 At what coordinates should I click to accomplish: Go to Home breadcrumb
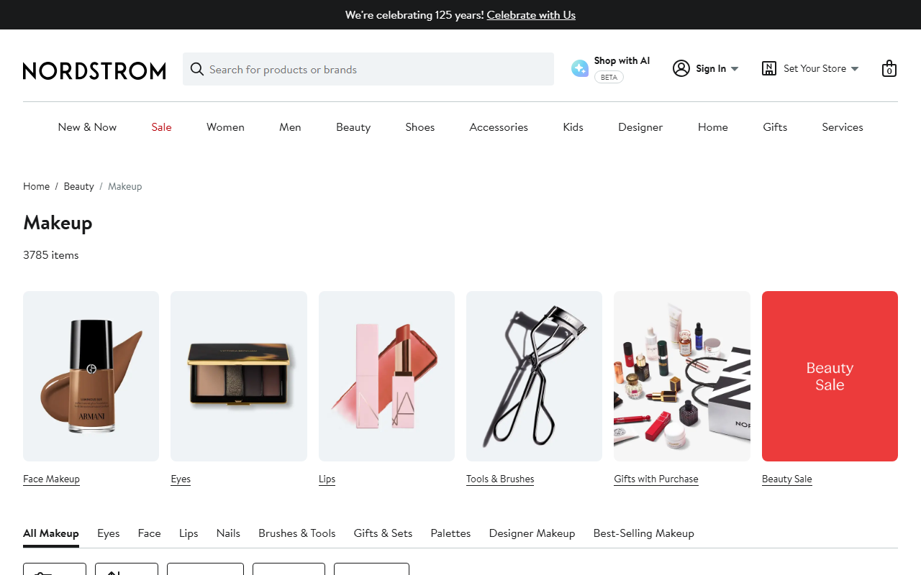[36, 186]
